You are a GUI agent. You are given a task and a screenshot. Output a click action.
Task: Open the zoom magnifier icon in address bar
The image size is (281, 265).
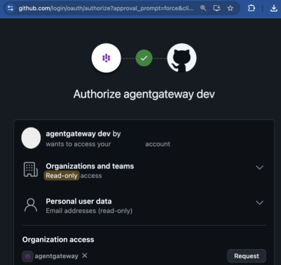(203, 8)
